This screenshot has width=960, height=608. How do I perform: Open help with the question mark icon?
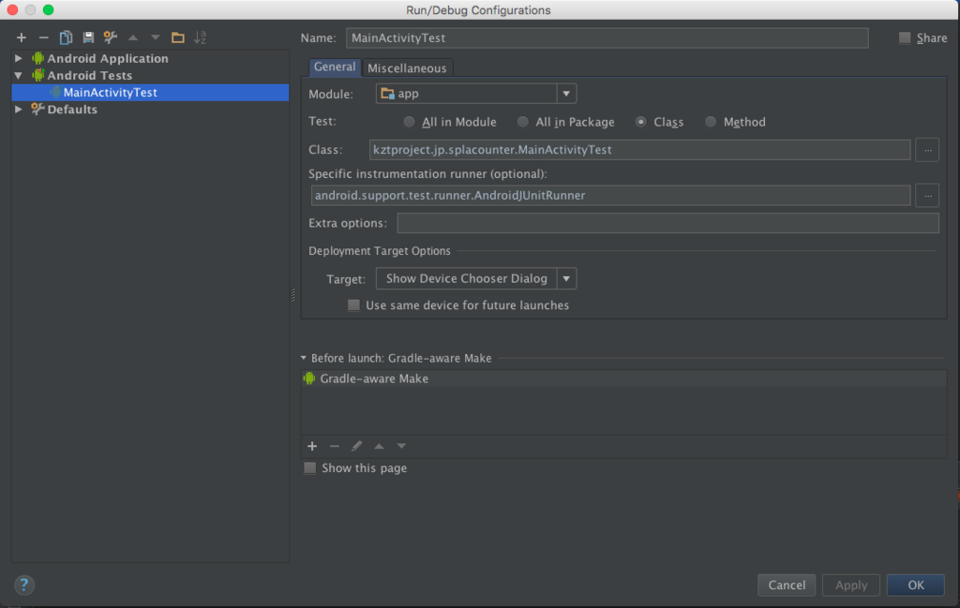pyautogui.click(x=23, y=585)
